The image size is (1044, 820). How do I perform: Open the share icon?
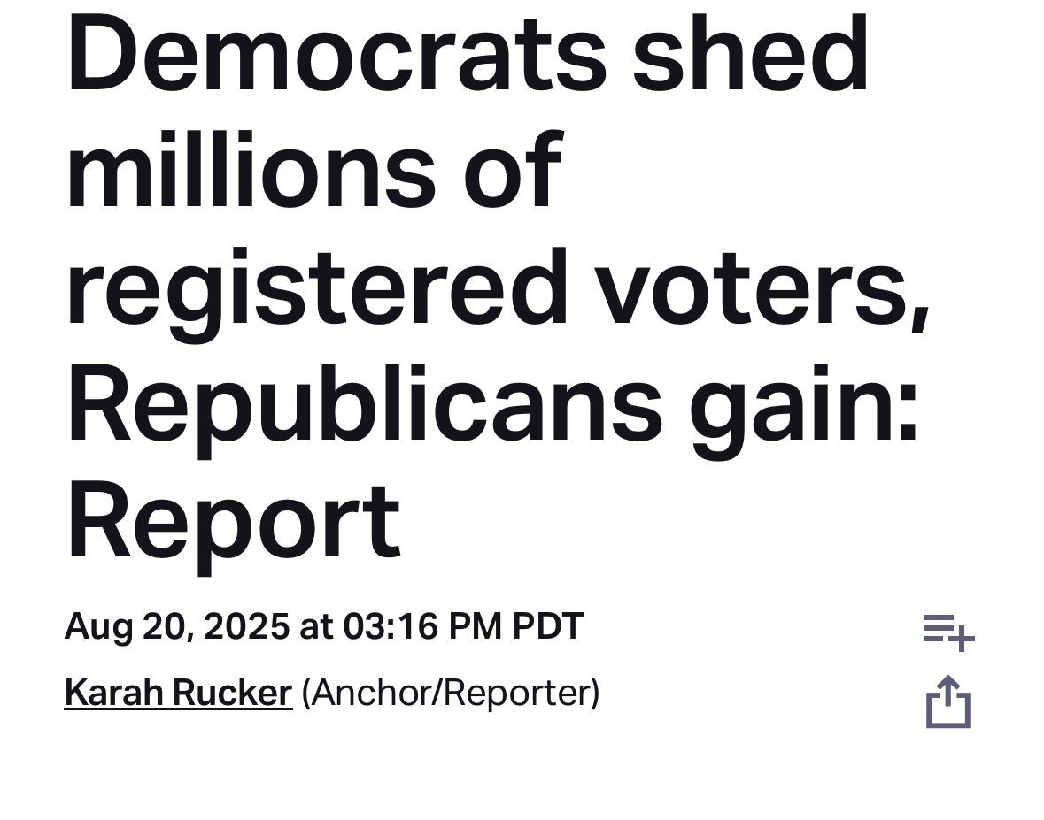948,701
